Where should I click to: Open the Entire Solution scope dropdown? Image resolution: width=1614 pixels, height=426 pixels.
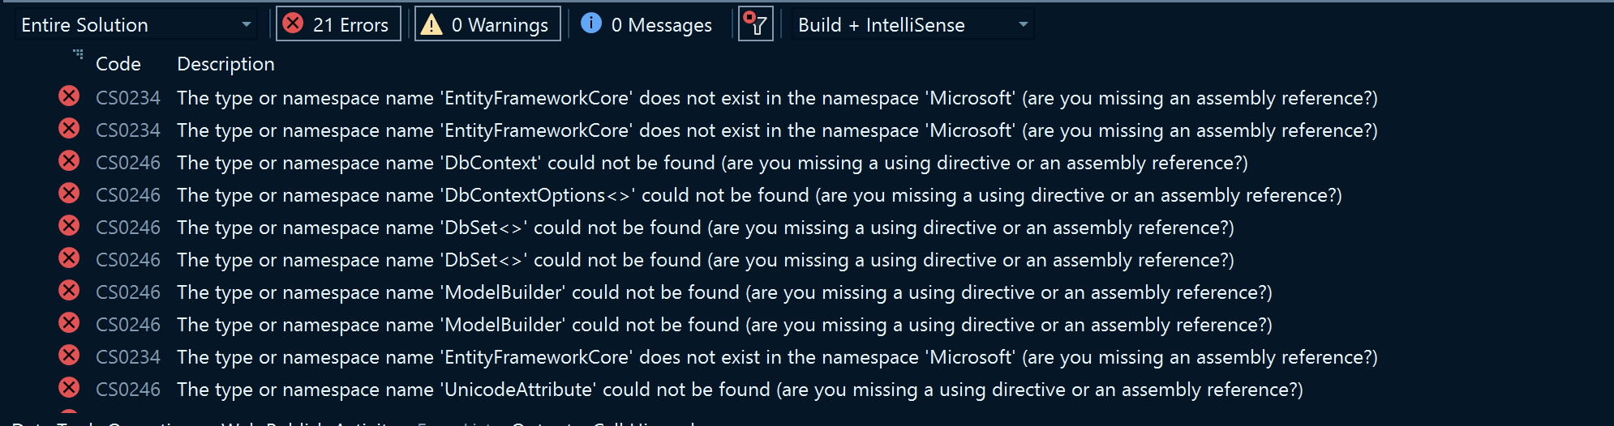pyautogui.click(x=135, y=24)
